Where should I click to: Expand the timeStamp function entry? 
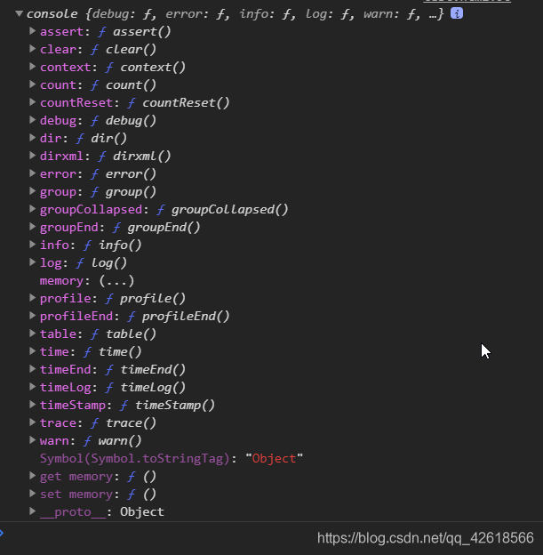[32, 405]
